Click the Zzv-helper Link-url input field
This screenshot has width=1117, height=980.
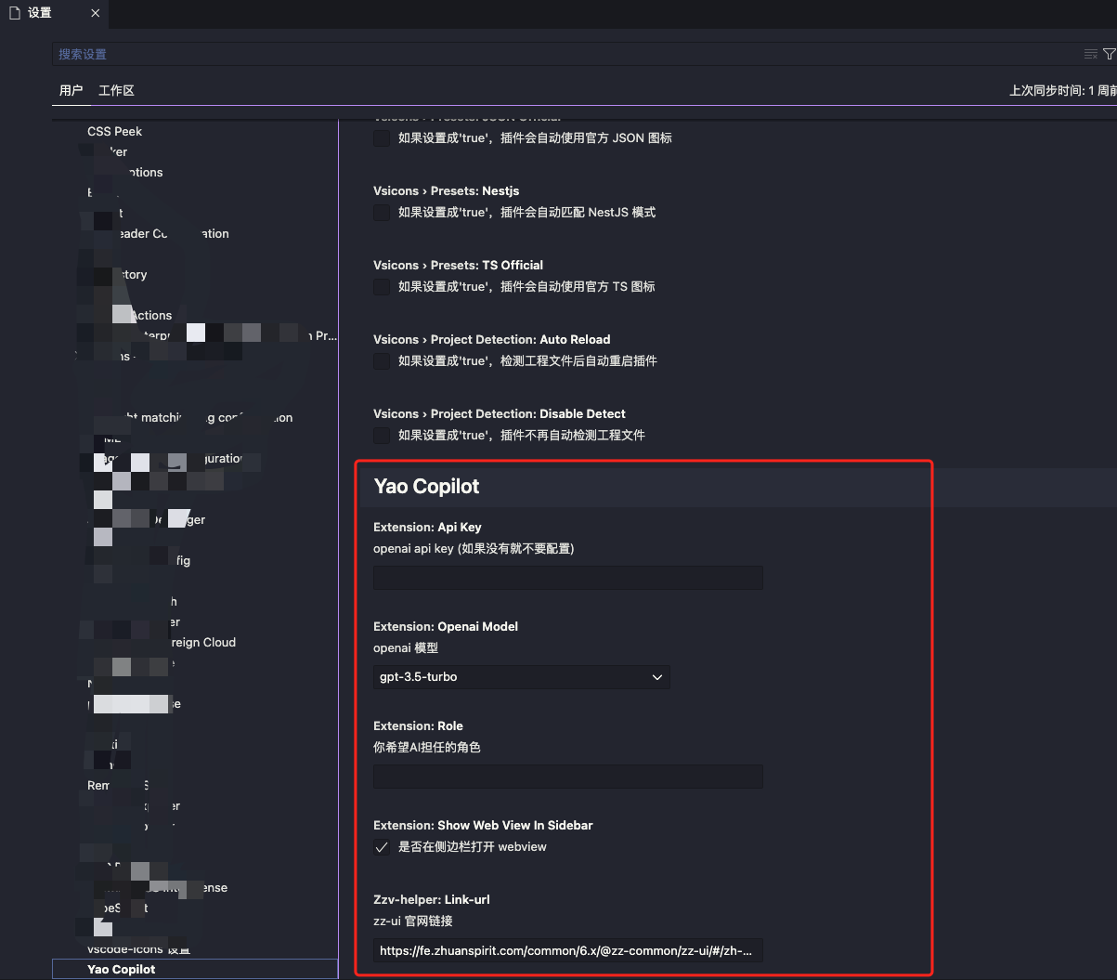pos(568,950)
